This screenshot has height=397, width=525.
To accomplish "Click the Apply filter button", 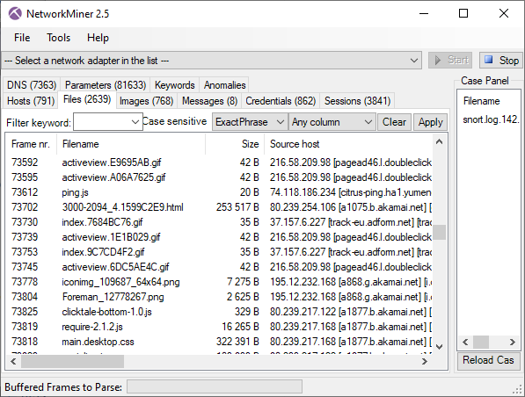I will pos(430,122).
